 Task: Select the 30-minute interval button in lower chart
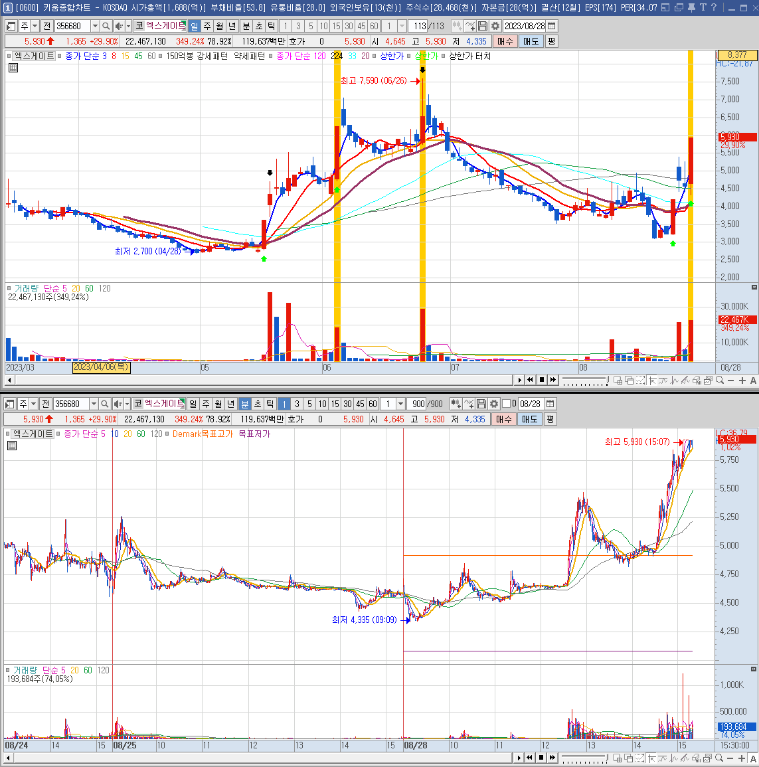coord(347,404)
